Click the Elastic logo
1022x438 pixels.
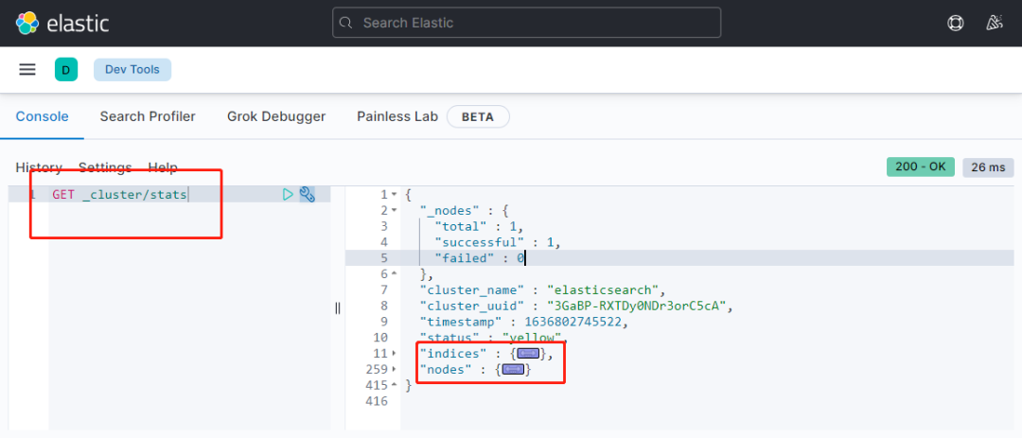pos(62,24)
